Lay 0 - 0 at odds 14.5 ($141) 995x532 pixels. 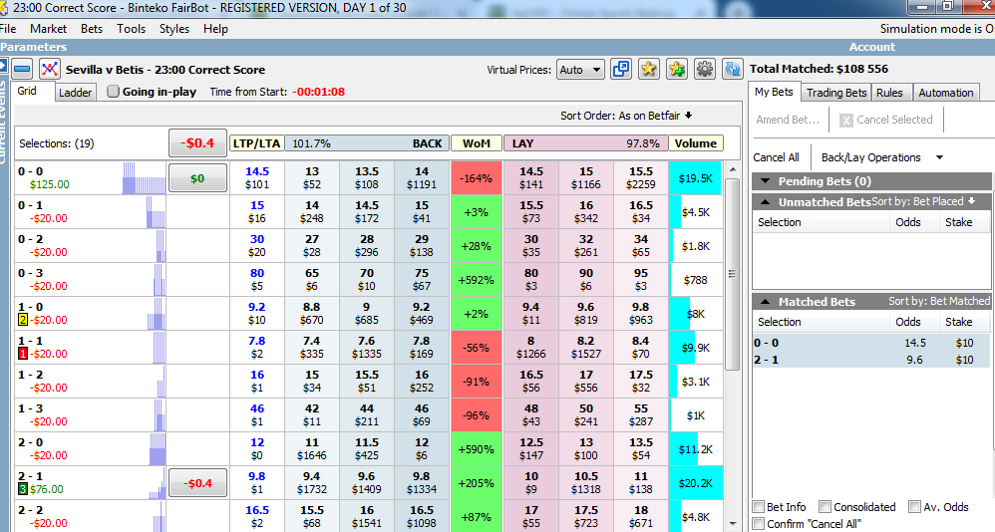point(531,178)
